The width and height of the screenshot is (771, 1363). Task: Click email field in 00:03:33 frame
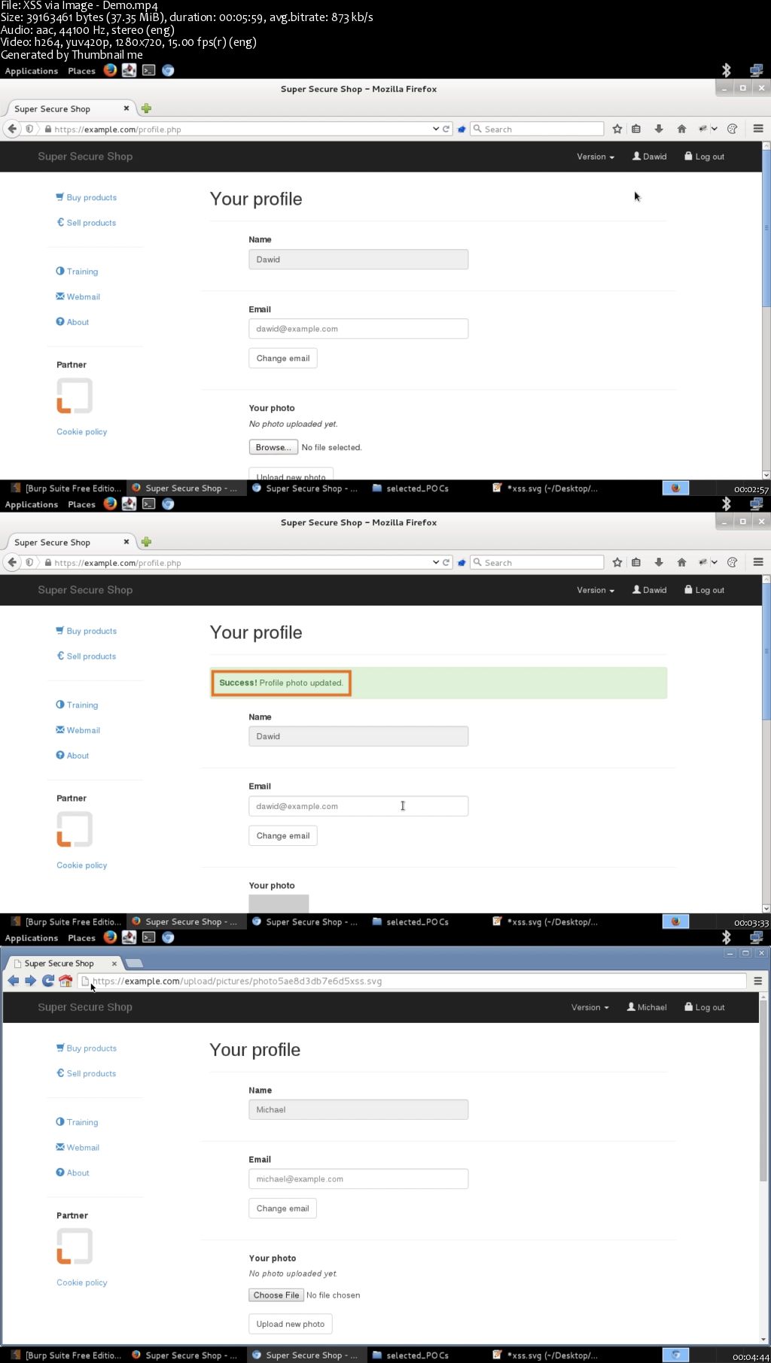(x=358, y=806)
